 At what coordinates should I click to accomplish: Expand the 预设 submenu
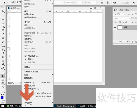pos(38,75)
